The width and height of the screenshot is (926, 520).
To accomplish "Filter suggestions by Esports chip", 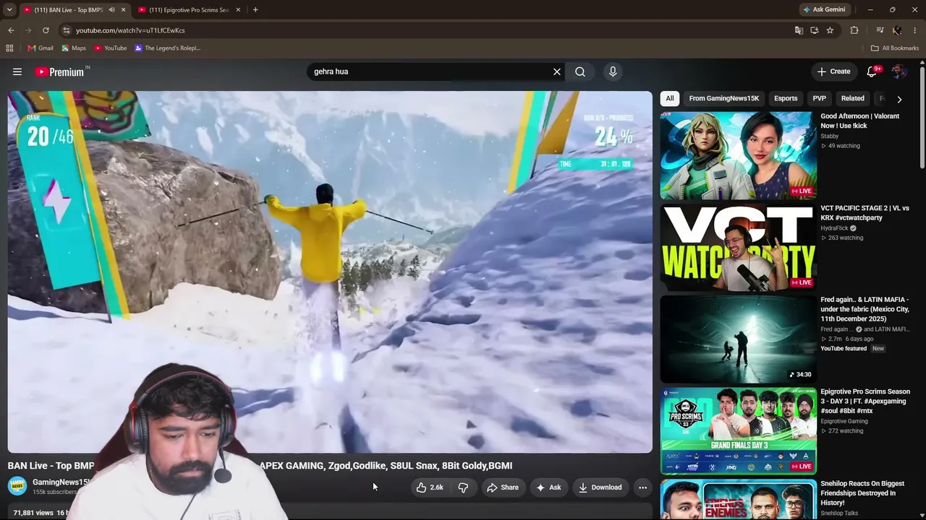I will pyautogui.click(x=786, y=98).
